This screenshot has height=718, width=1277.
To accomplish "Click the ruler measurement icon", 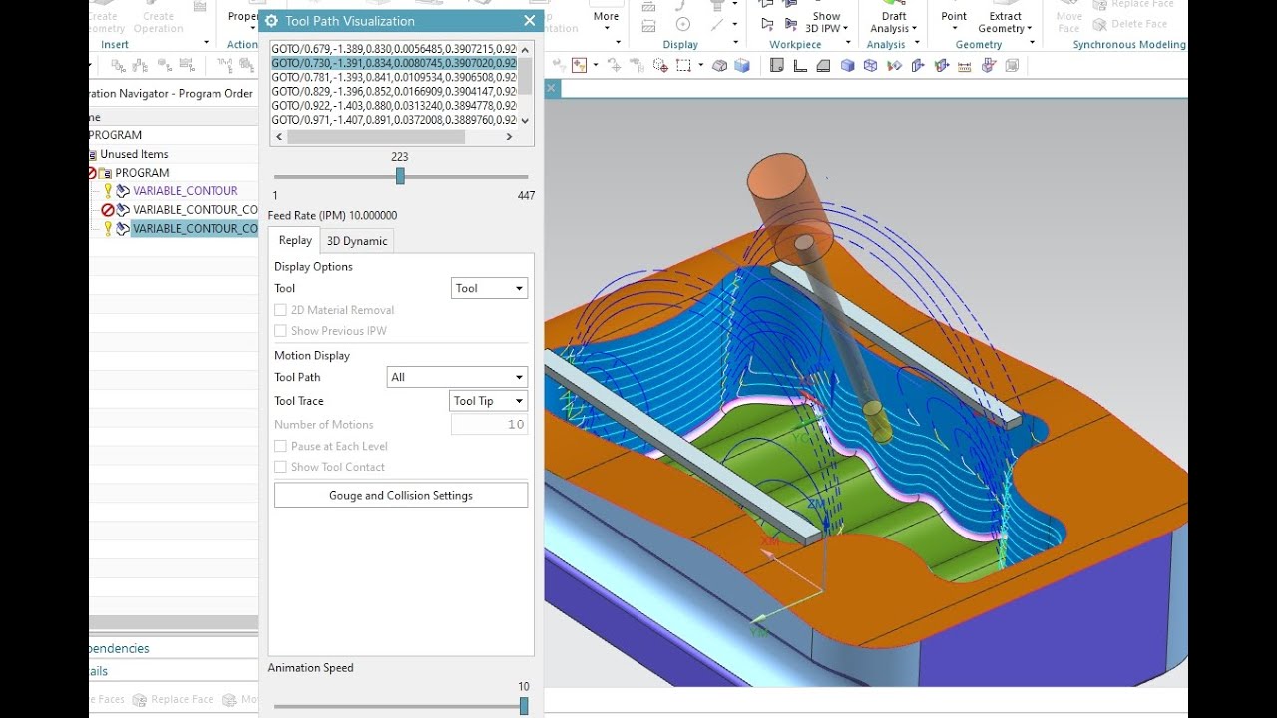I will [x=964, y=65].
